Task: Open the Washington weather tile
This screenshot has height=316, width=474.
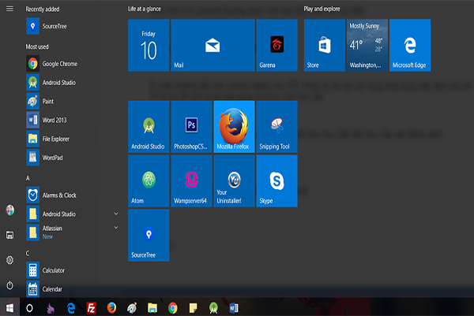Action: click(x=367, y=45)
